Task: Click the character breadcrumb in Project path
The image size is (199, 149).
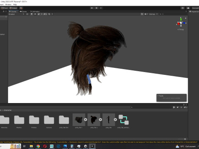Action: pyautogui.click(x=7, y=110)
